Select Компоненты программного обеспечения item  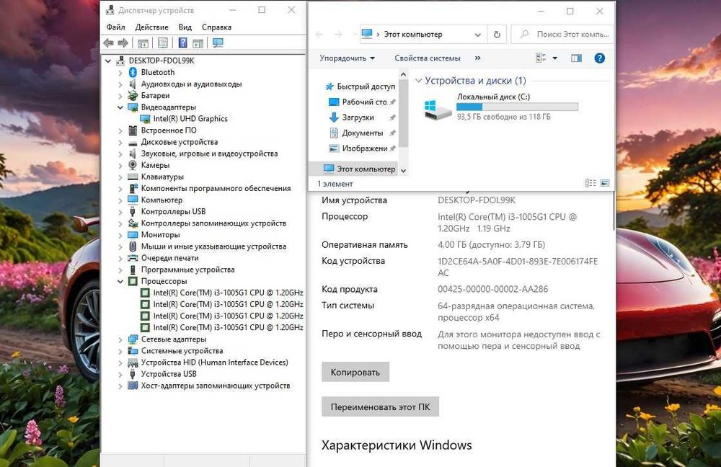216,188
